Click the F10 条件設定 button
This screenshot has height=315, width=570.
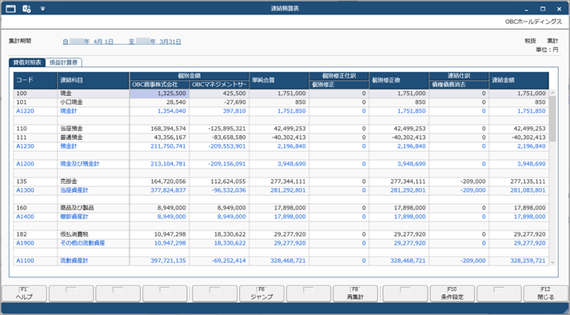pyautogui.click(x=452, y=293)
